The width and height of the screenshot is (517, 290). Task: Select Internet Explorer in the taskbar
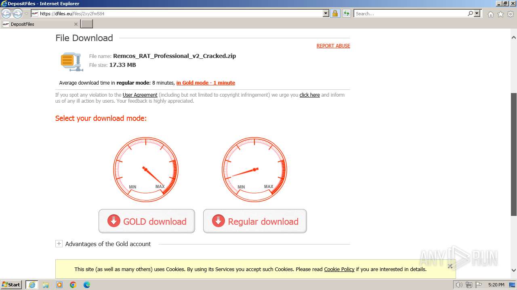[32, 285]
